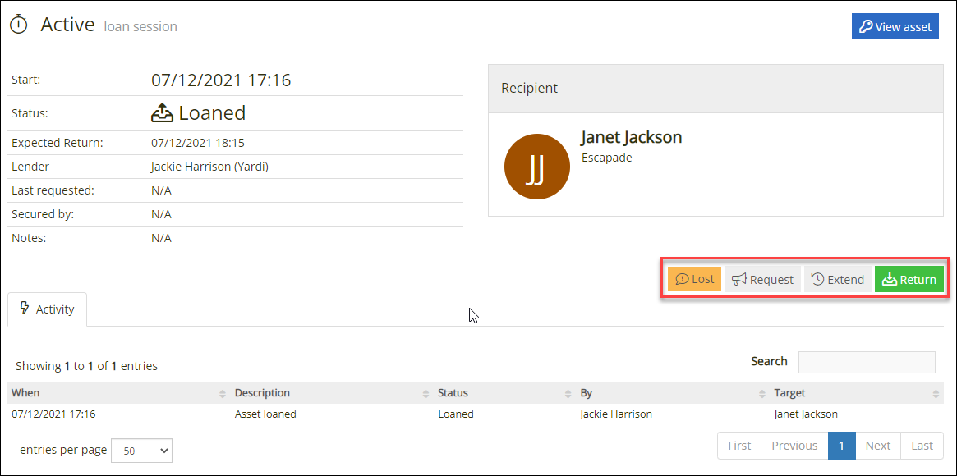Mark the asset as Lost
The image size is (957, 476).
point(695,279)
